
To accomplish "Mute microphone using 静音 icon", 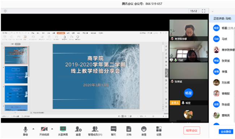I will (25, 131).
